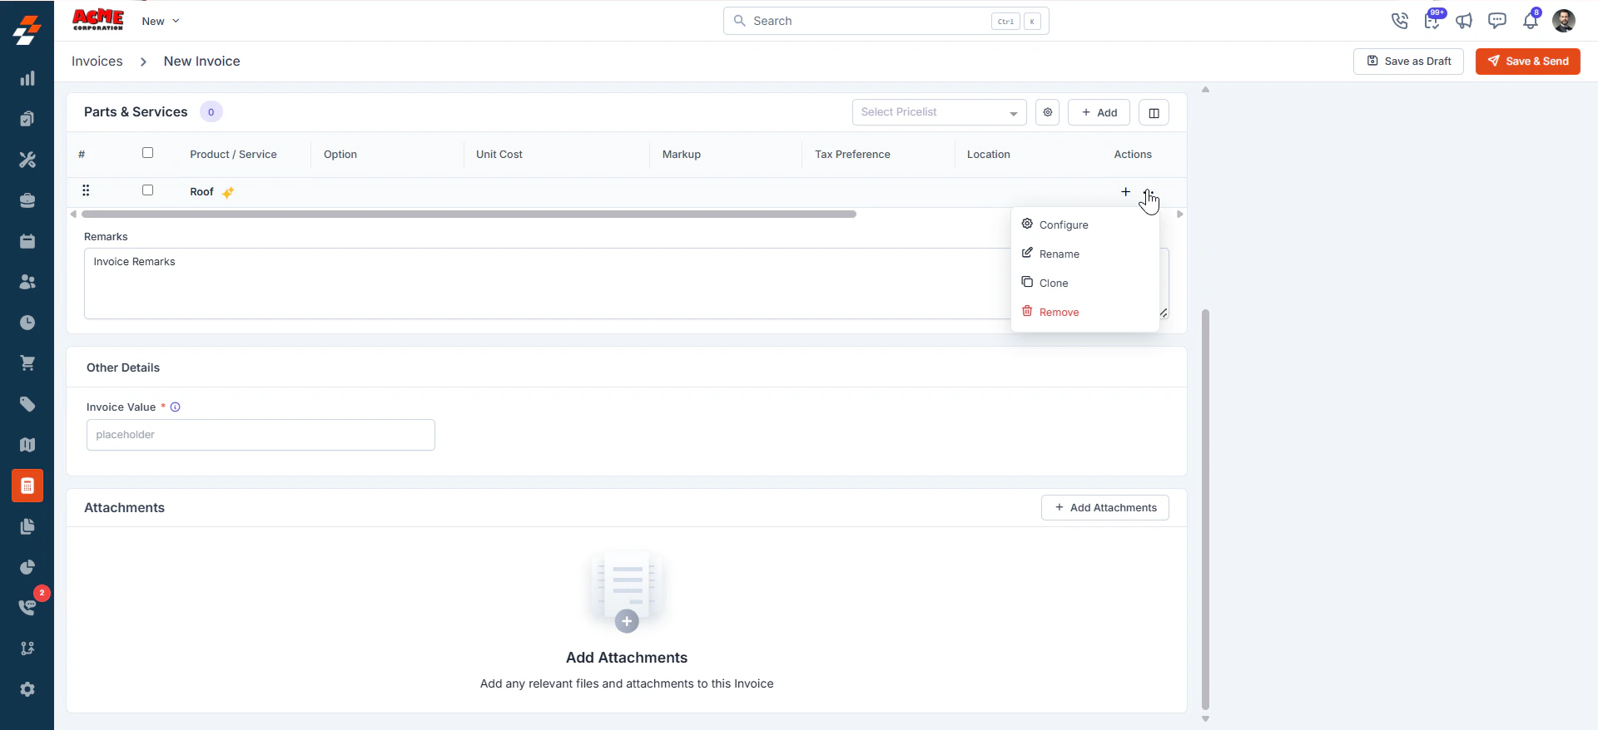Go to Invoices breadcrumb link
Image resolution: width=1598 pixels, height=730 pixels.
97,62
